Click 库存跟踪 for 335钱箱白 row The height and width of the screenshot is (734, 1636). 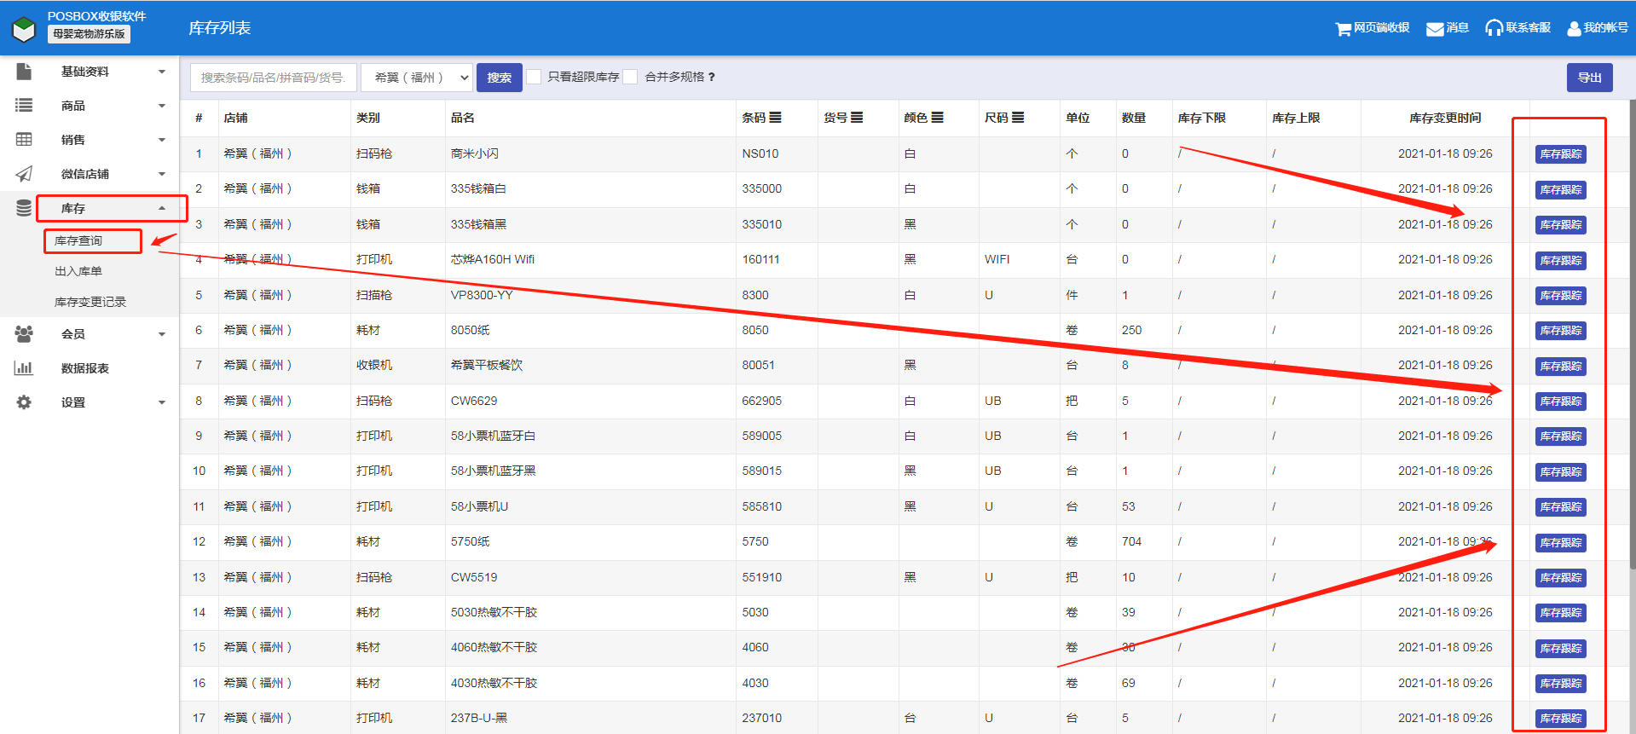tap(1561, 190)
